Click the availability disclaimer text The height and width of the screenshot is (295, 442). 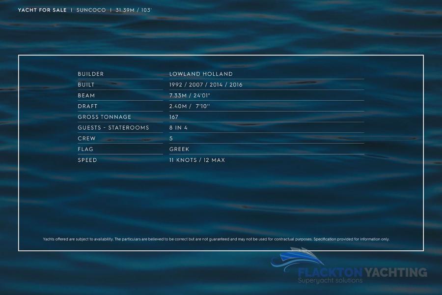216,239
